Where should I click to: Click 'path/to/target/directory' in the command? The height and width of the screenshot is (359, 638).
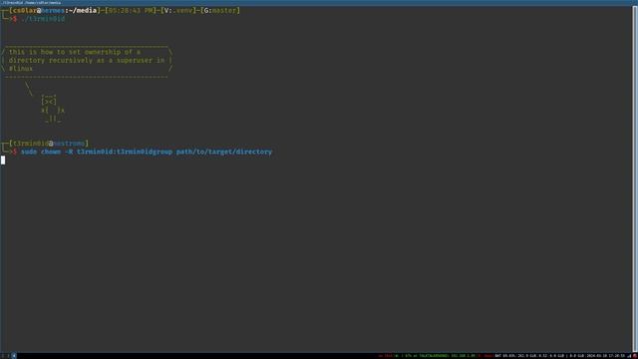(x=223, y=152)
